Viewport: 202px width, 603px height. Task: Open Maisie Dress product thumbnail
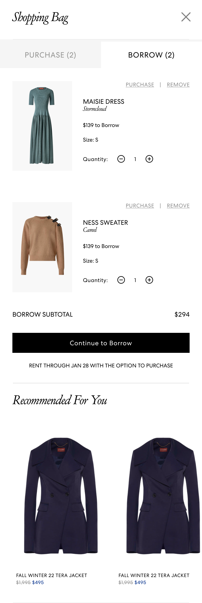point(42,126)
